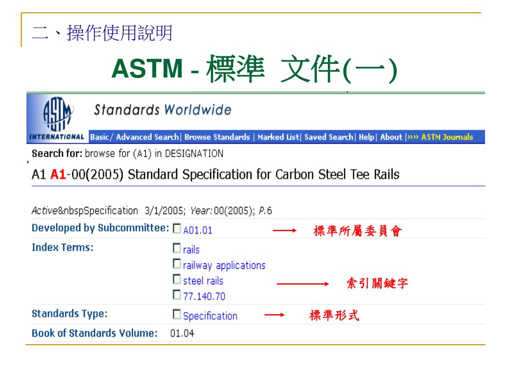The width and height of the screenshot is (511, 383).
Task: Open the Specification standards type link
Action: (x=210, y=316)
